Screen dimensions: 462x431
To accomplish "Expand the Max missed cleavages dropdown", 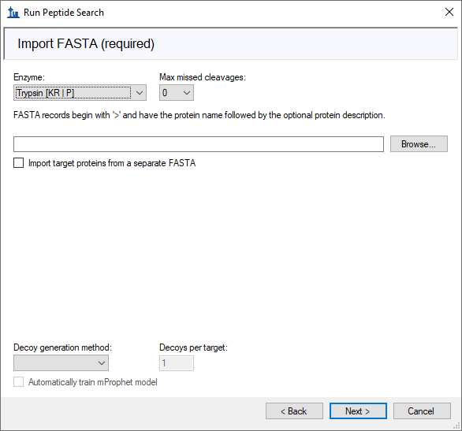I will coord(177,93).
